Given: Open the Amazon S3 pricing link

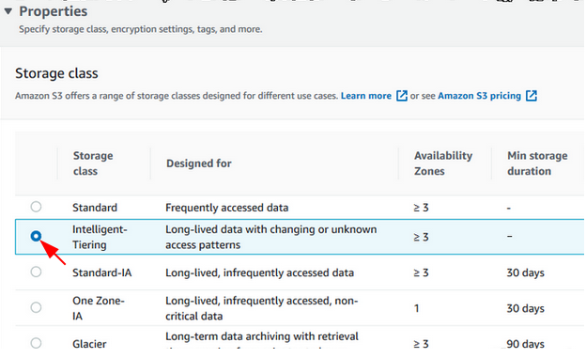Looking at the screenshot, I should click(479, 96).
